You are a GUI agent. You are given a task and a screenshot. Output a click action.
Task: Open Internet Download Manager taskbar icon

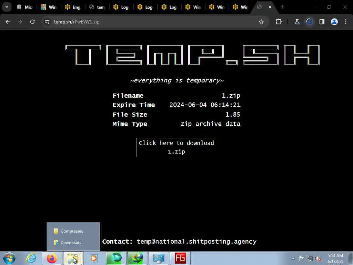137,258
